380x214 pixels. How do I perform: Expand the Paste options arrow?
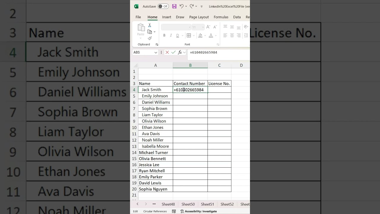pyautogui.click(x=141, y=38)
